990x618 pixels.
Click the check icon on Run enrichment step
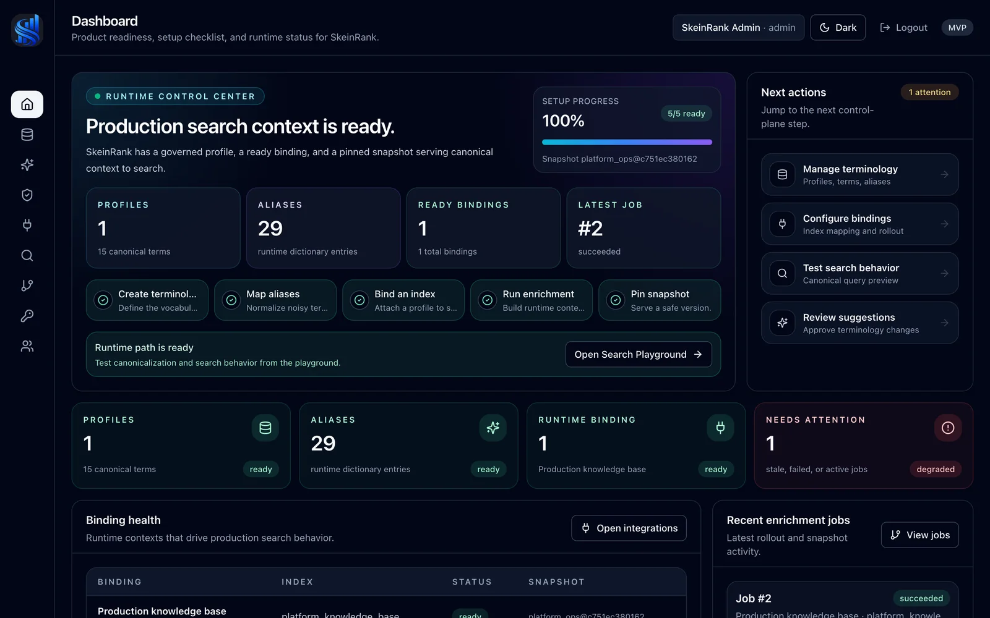[488, 300]
